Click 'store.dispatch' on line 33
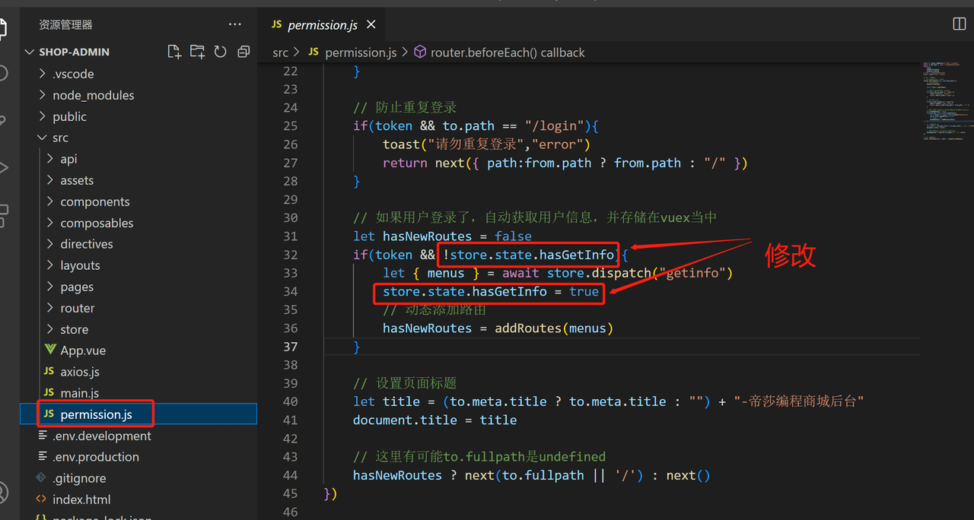This screenshot has height=520, width=974. coord(599,273)
